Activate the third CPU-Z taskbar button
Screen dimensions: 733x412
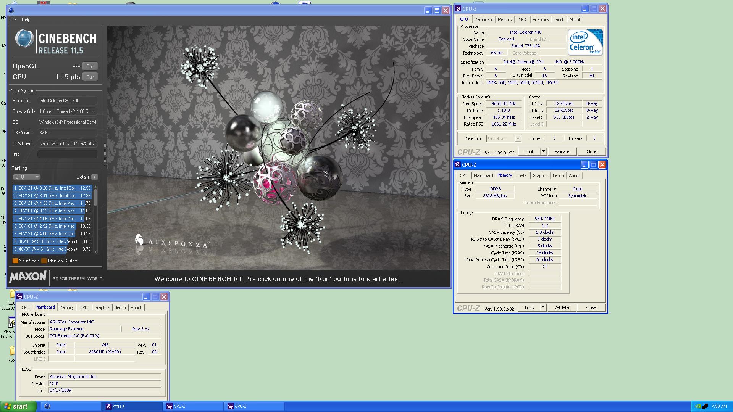tap(254, 407)
